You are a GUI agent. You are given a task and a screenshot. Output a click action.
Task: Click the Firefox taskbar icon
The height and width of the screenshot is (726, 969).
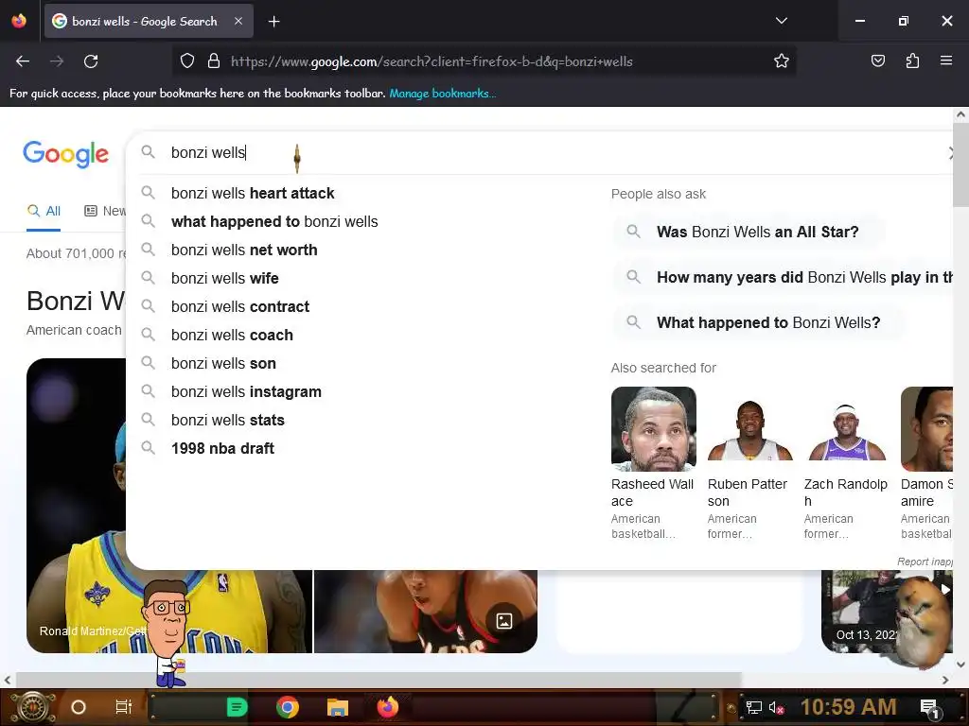pos(387,707)
